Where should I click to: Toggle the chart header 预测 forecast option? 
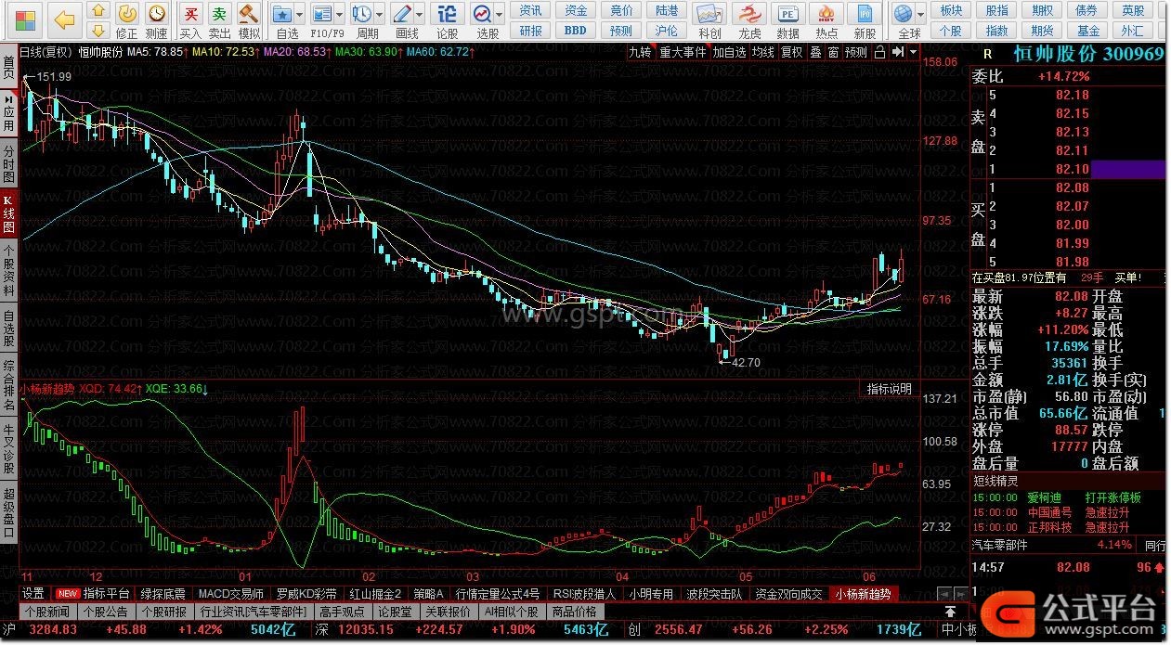pyautogui.click(x=855, y=52)
